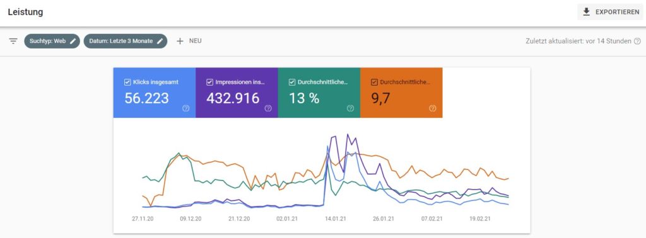The height and width of the screenshot is (238, 646).
Task: Toggle Impressionen insgesamt checkbox
Action: click(x=210, y=82)
